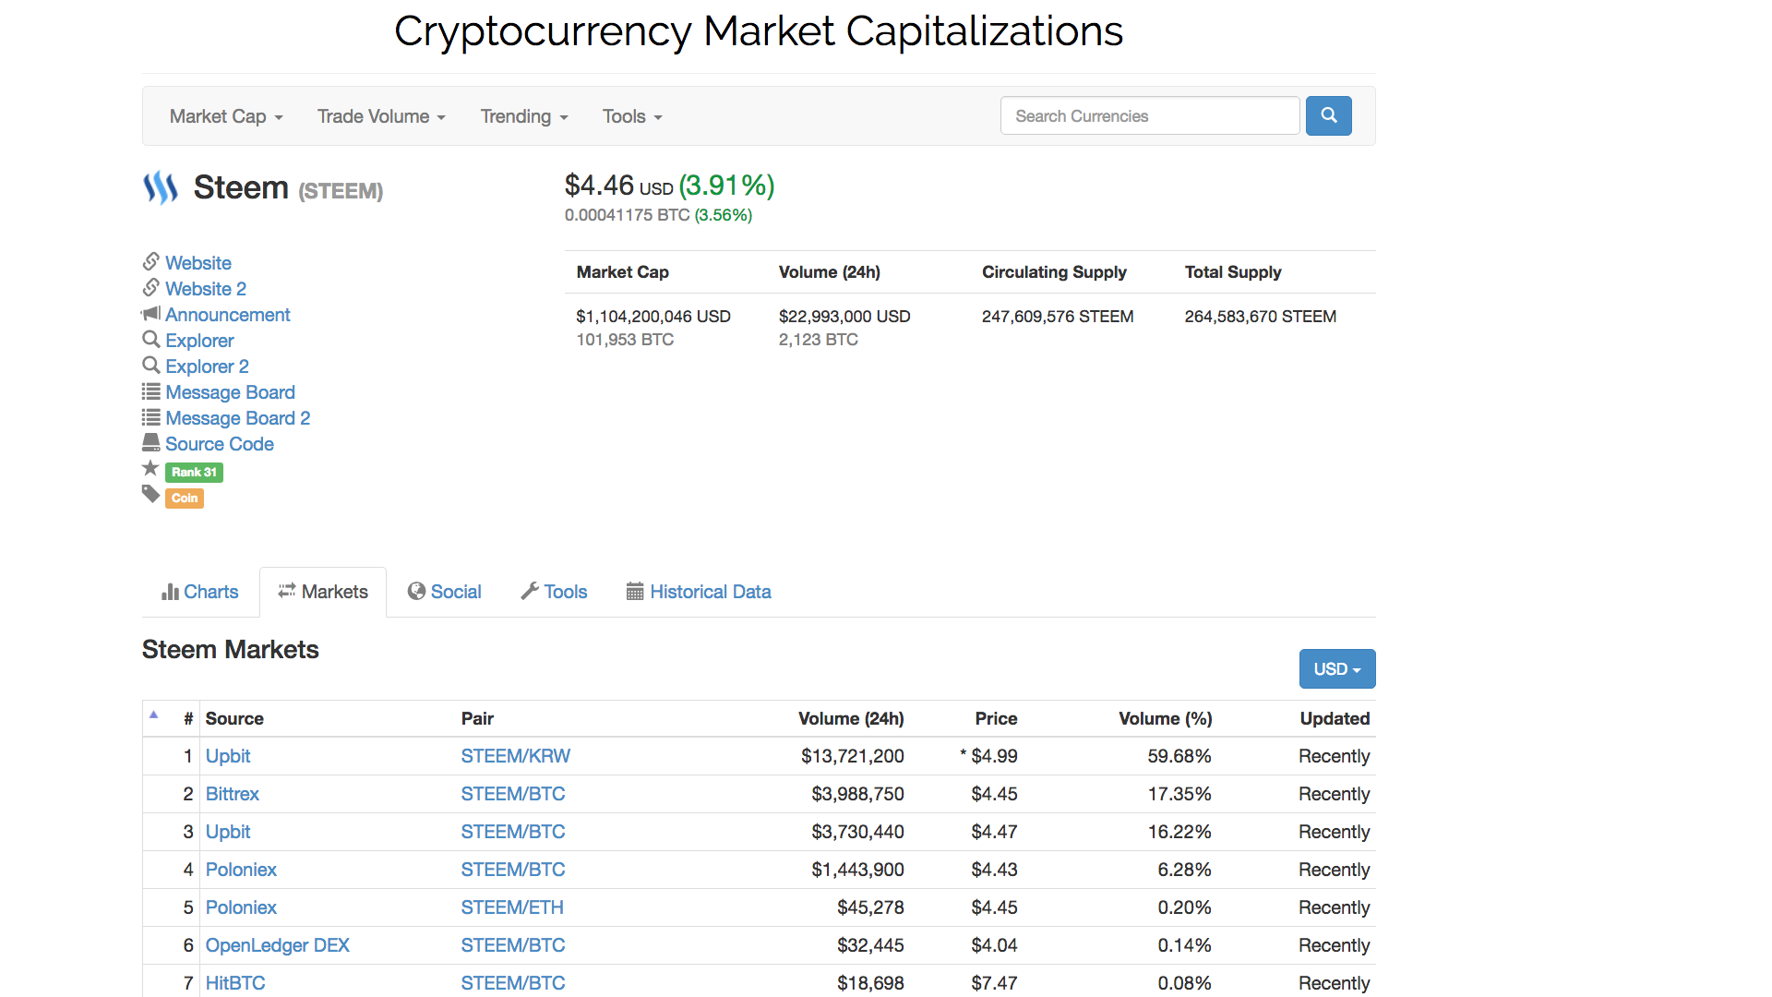Click the magnifier search button
This screenshot has width=1772, height=997.
(1328, 116)
